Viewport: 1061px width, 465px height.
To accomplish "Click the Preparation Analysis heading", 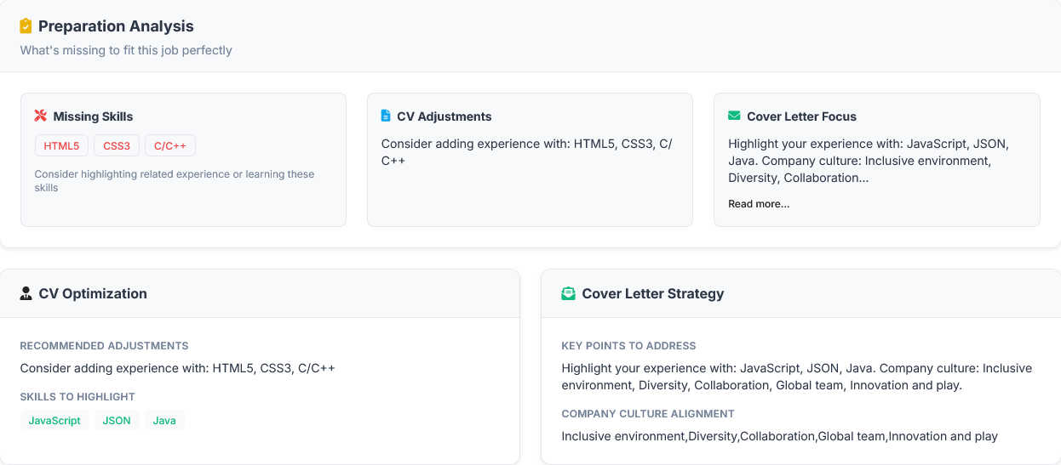I will [x=116, y=26].
